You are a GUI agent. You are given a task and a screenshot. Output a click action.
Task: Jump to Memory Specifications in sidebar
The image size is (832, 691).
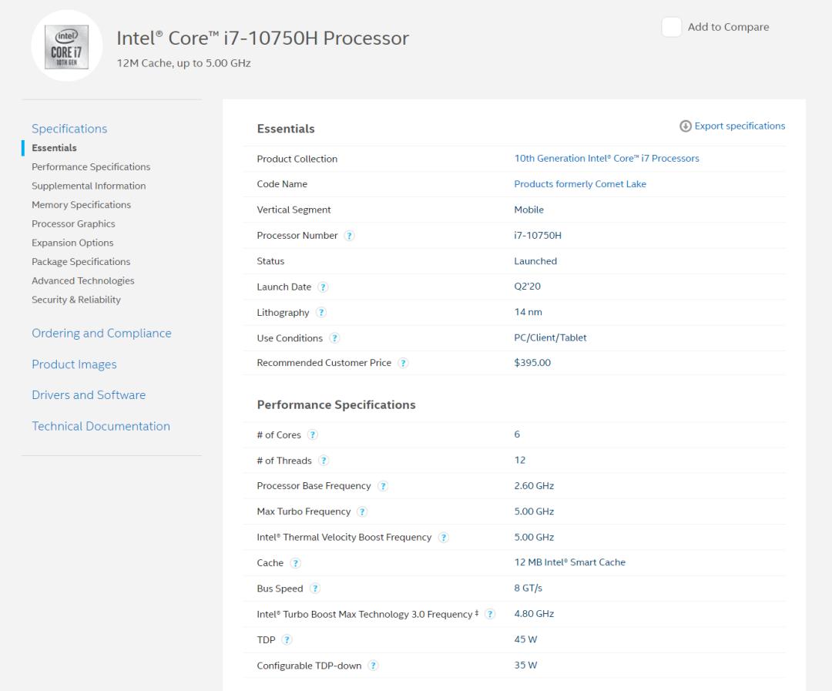pyautogui.click(x=81, y=205)
